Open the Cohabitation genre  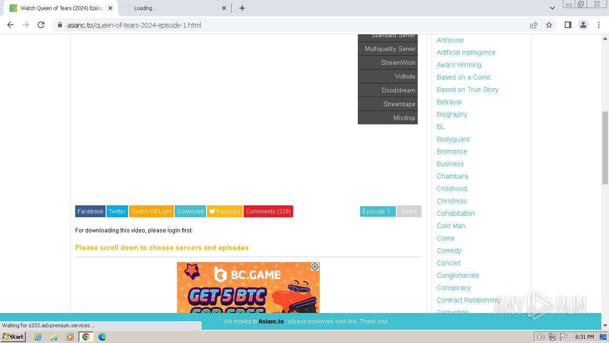(x=456, y=213)
